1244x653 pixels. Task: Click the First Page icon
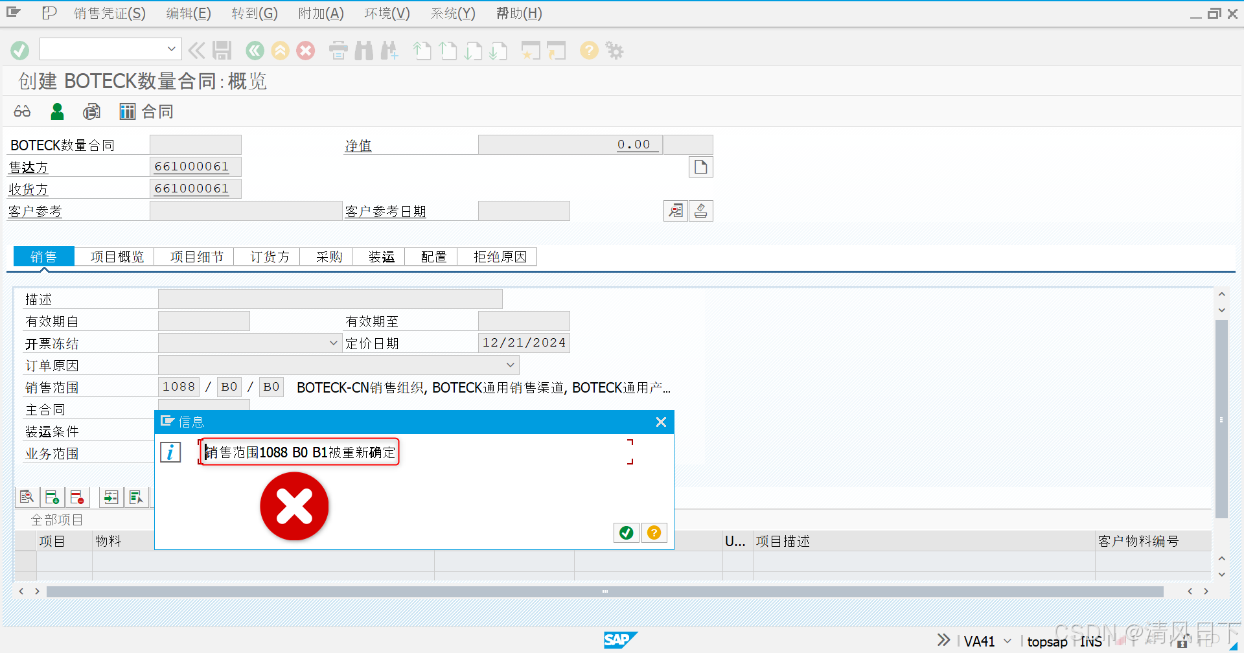point(422,51)
